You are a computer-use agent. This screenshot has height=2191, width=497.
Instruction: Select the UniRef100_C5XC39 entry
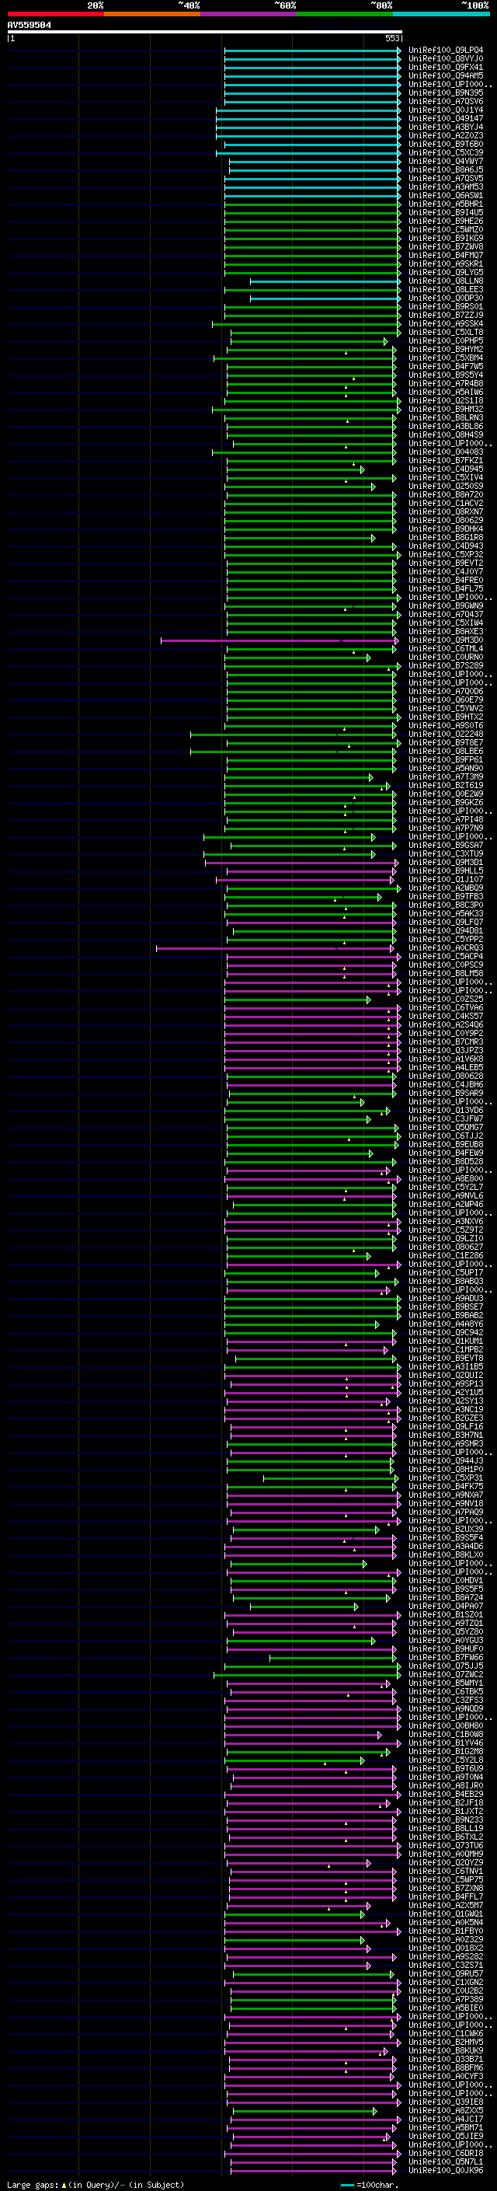446,152
